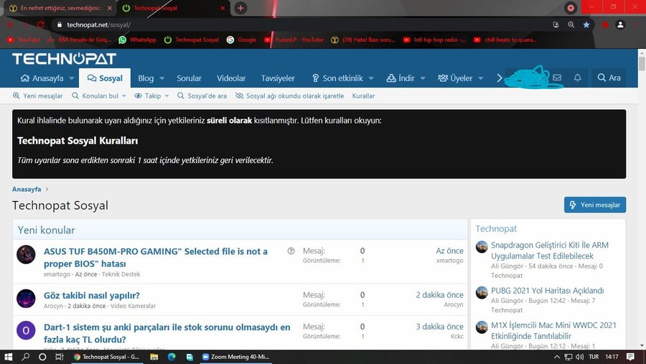Open Göz takibi nasıl yapılır thread
The image size is (646, 364).
pyautogui.click(x=92, y=295)
